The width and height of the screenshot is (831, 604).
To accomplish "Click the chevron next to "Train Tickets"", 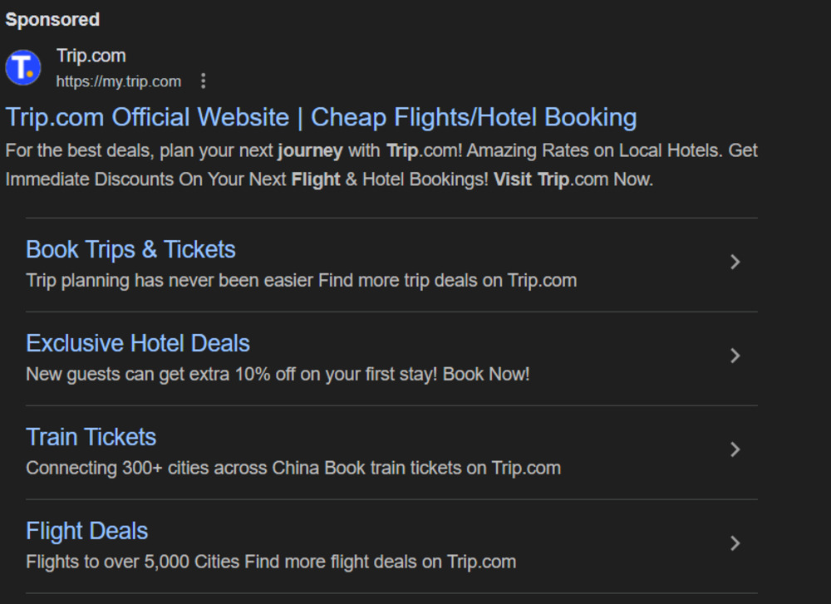I will 735,449.
